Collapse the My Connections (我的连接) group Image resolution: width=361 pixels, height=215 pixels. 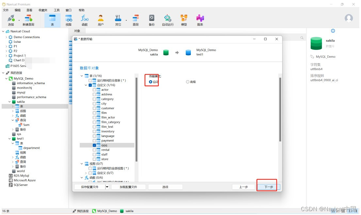point(3,73)
